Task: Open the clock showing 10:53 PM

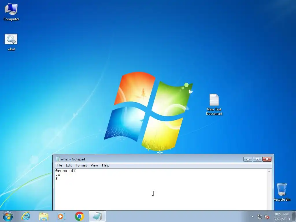Action: point(281,217)
